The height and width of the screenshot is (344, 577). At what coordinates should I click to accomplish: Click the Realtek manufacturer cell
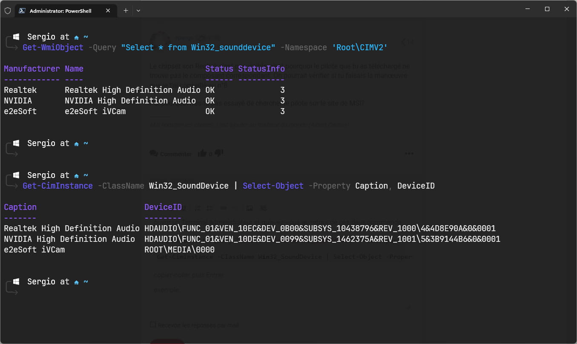(20, 90)
